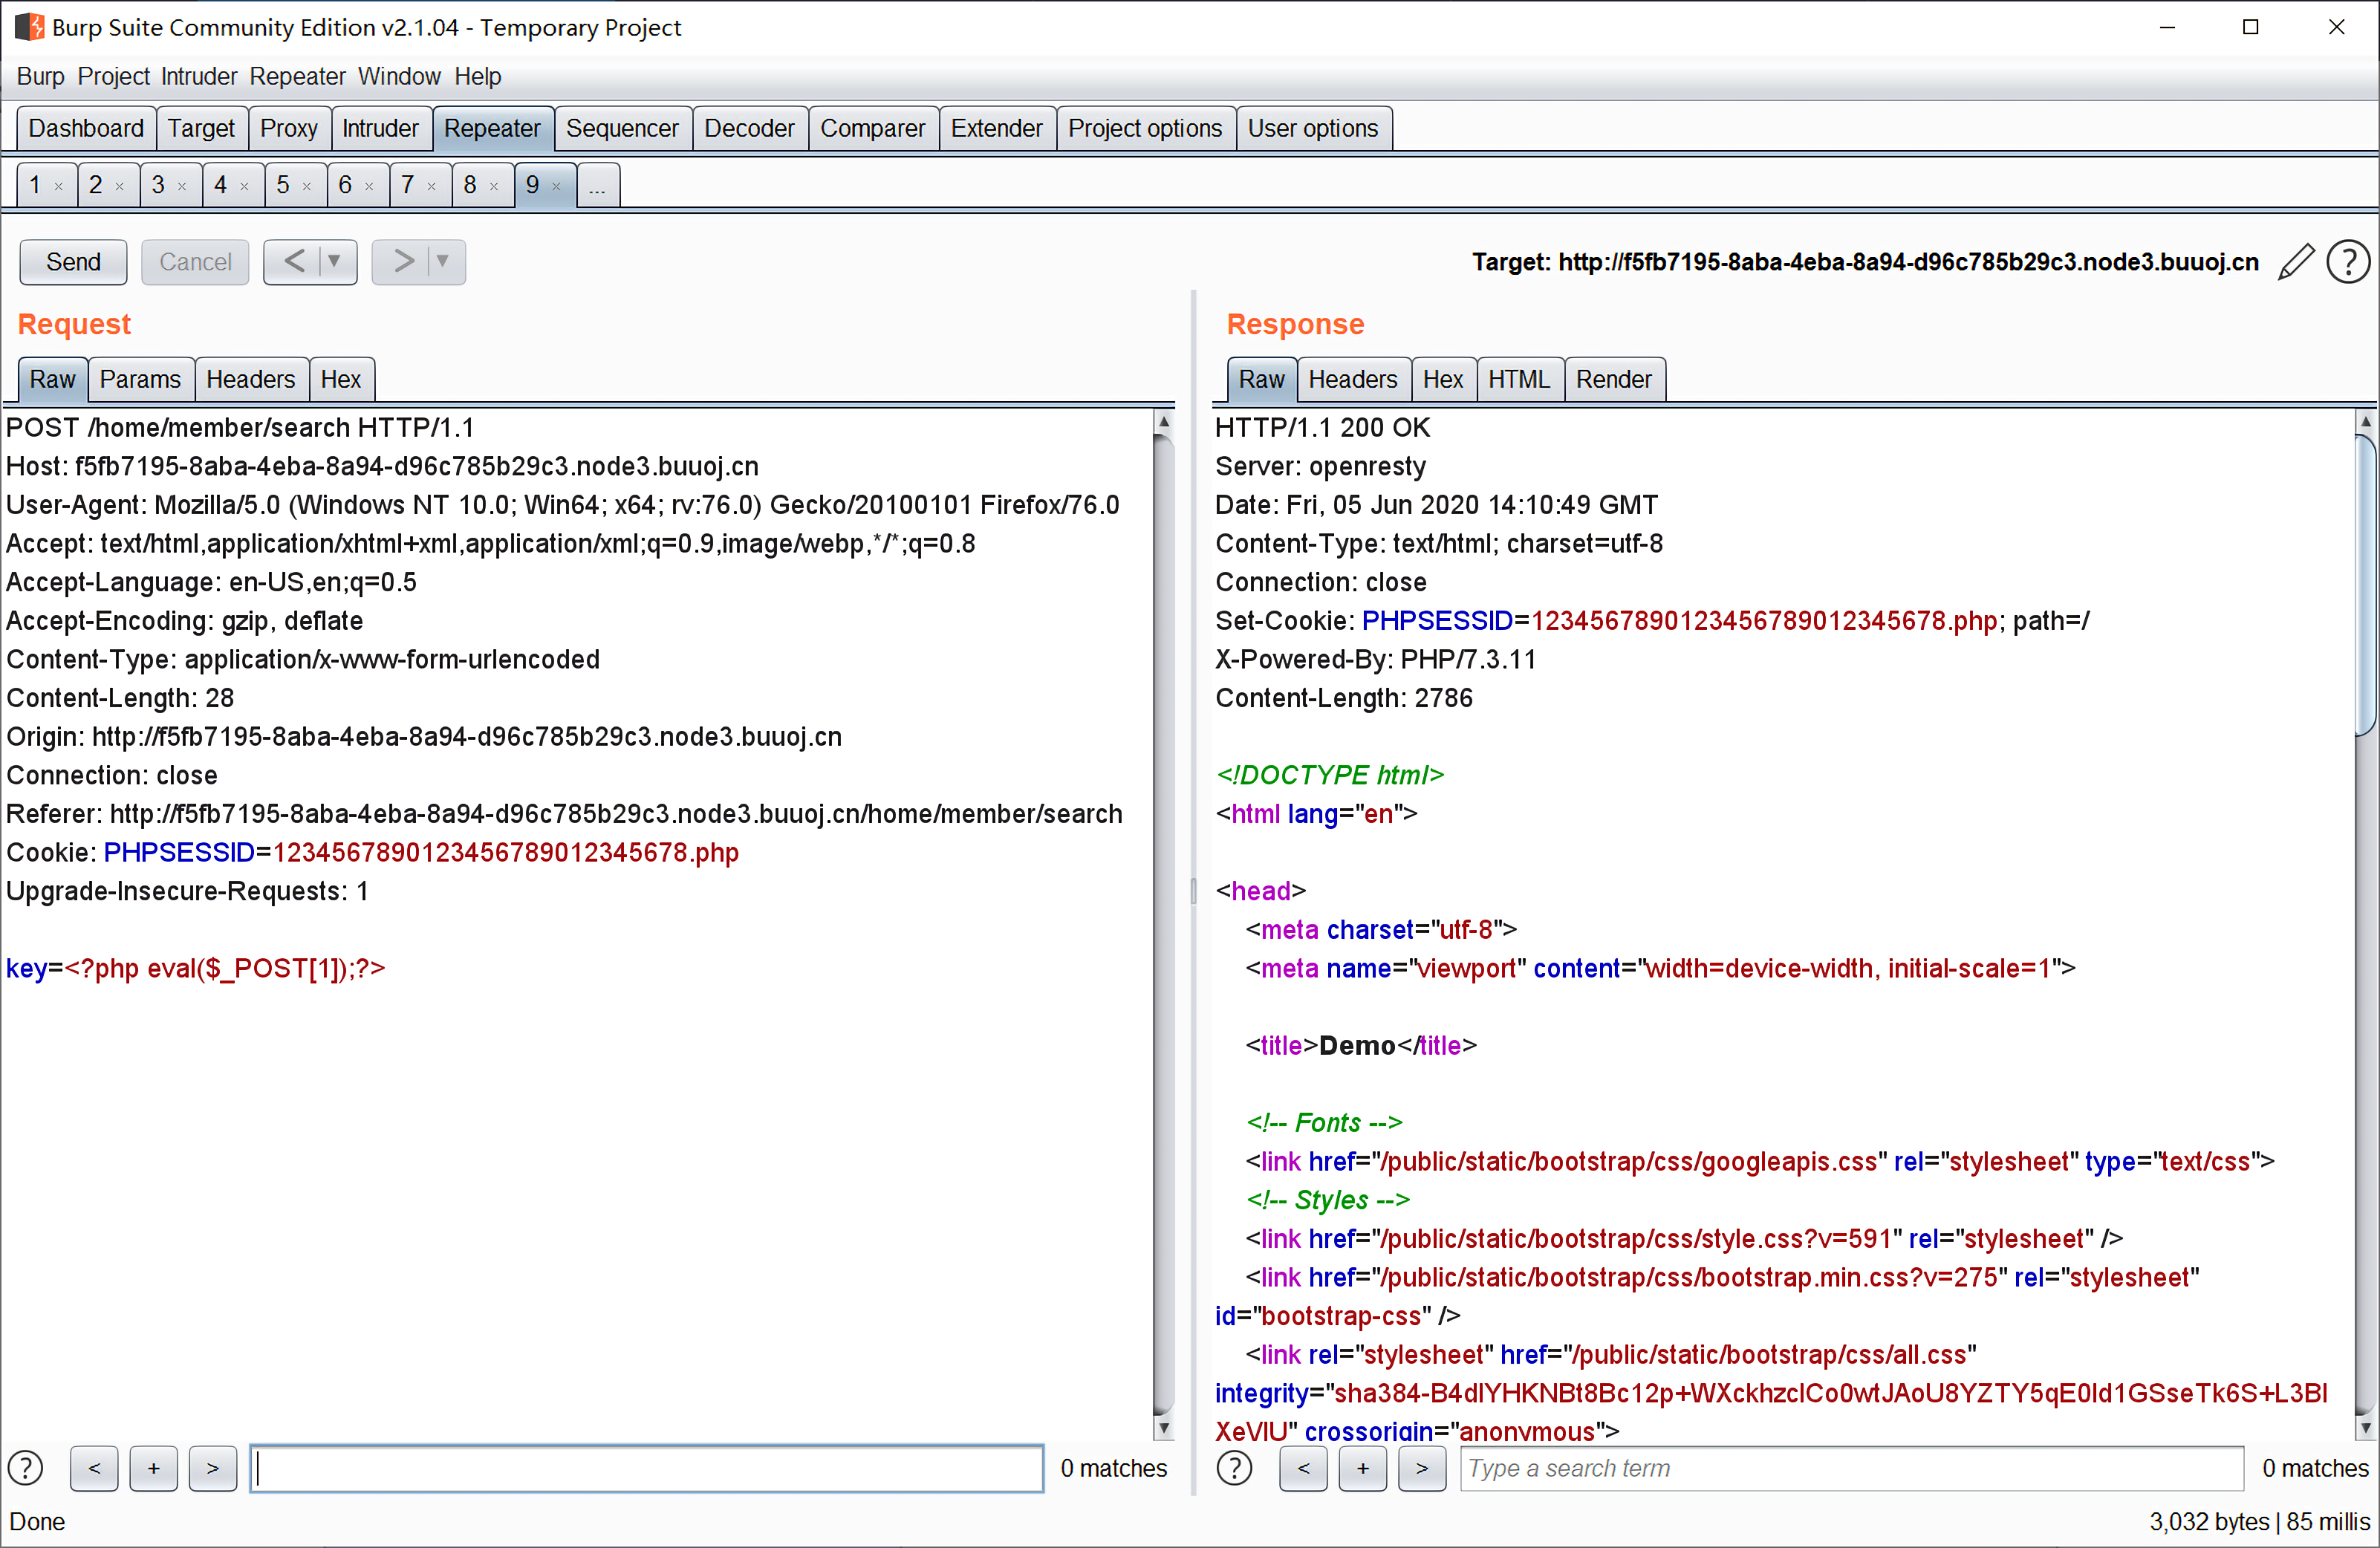This screenshot has height=1548, width=2380.
Task: Switch to the Target tab
Action: pyautogui.click(x=201, y=129)
